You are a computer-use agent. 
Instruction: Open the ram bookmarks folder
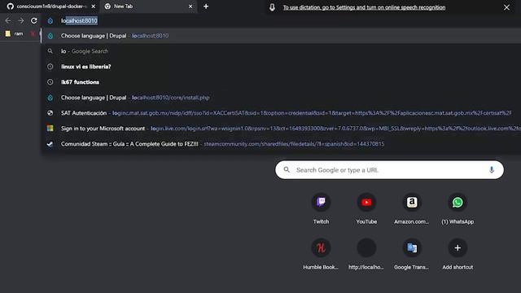[x=15, y=33]
